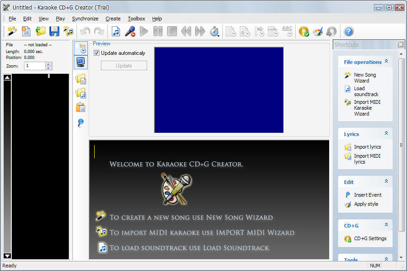
Task: Click into the Zoom value field
Action: tap(34, 66)
